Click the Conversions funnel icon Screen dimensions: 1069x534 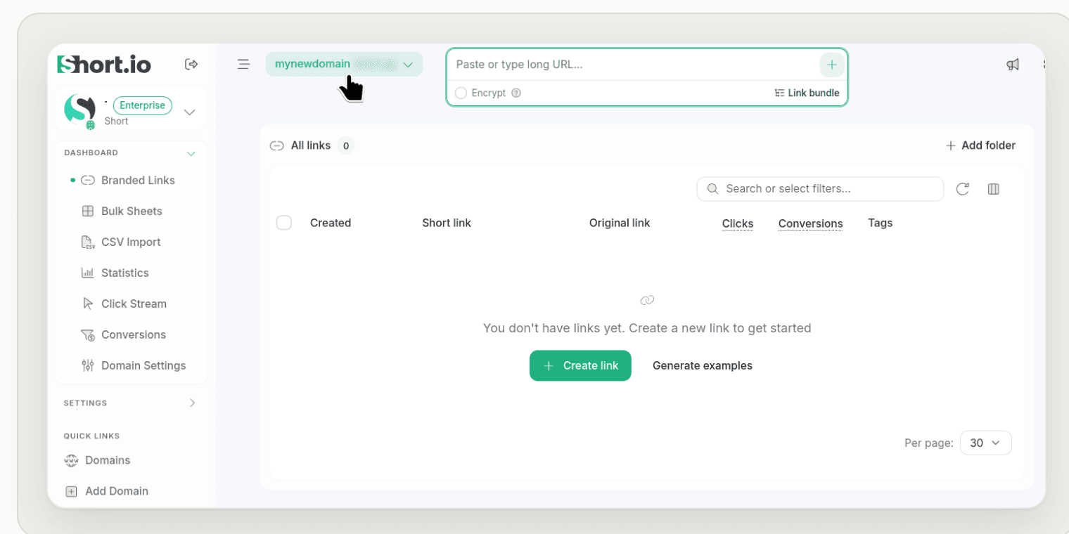point(88,334)
